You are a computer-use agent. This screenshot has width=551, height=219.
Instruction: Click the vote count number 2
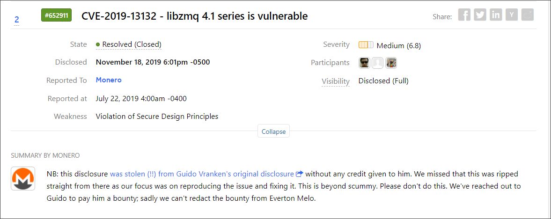(x=17, y=20)
